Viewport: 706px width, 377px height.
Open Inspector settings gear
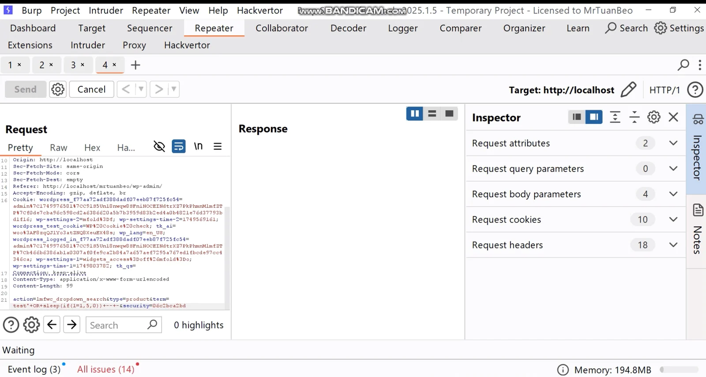coord(654,117)
